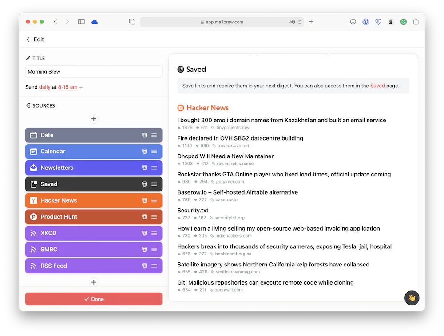Toggle the Safari sidebar
Screen dimensions: 444x336
tap(81, 22)
